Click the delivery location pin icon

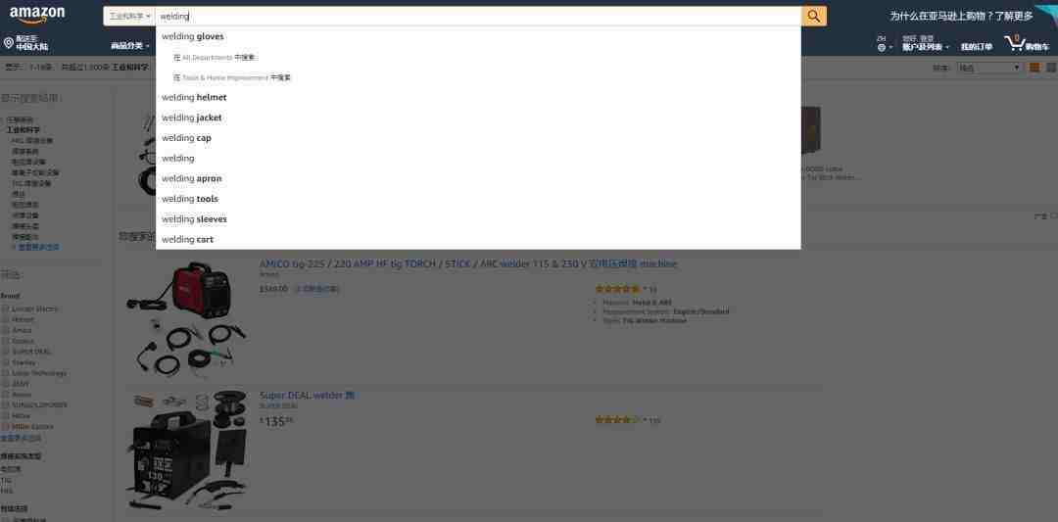click(x=9, y=43)
